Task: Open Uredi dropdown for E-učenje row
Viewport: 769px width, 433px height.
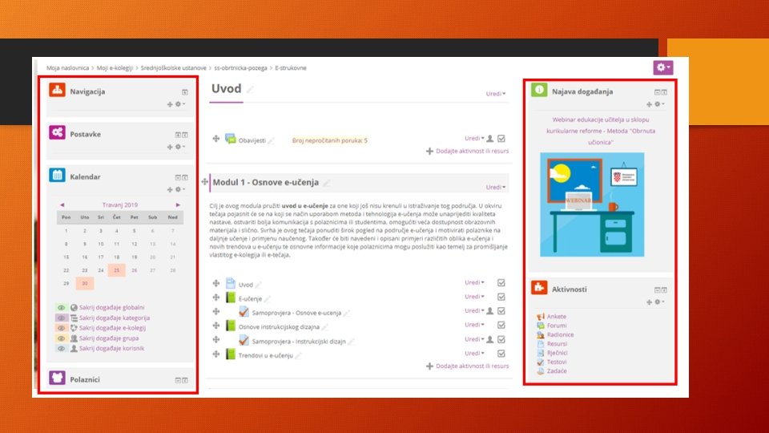Action: 474,297
